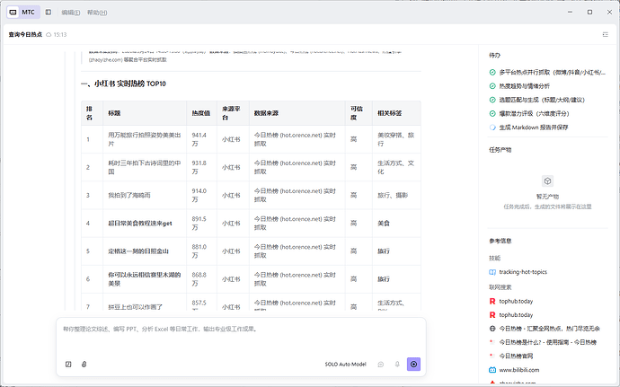
Task: Click the 生活方式、文化 tag cell
Action: 395,167
